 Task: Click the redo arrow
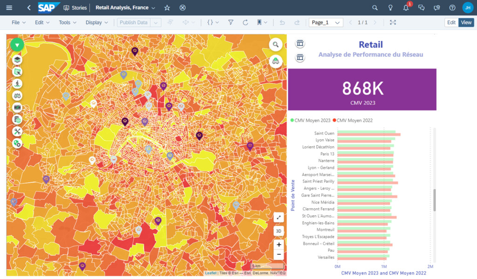click(x=297, y=22)
